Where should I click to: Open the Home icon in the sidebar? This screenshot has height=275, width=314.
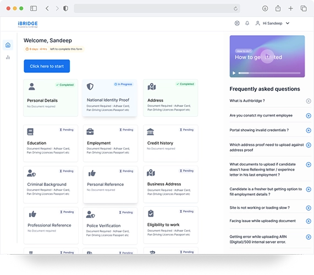8,45
